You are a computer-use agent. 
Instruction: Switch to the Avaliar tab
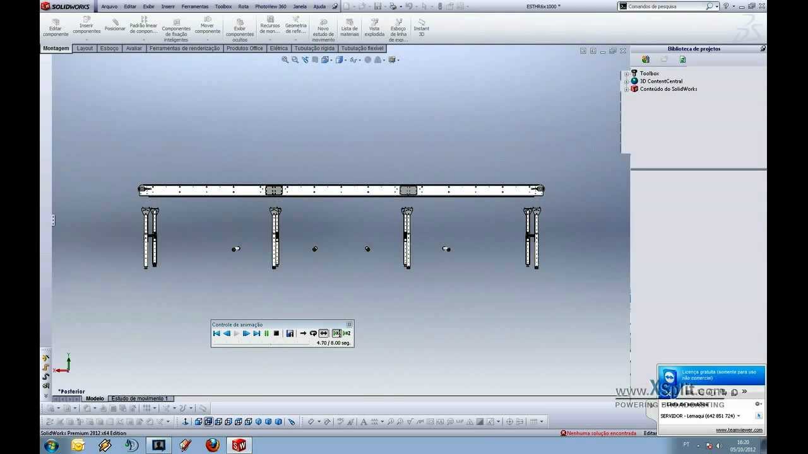134,48
